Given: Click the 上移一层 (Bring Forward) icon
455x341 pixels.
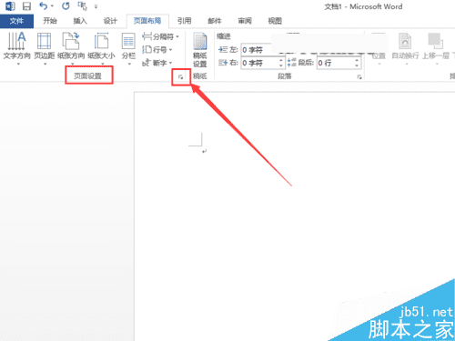Looking at the screenshot, I should [x=436, y=41].
